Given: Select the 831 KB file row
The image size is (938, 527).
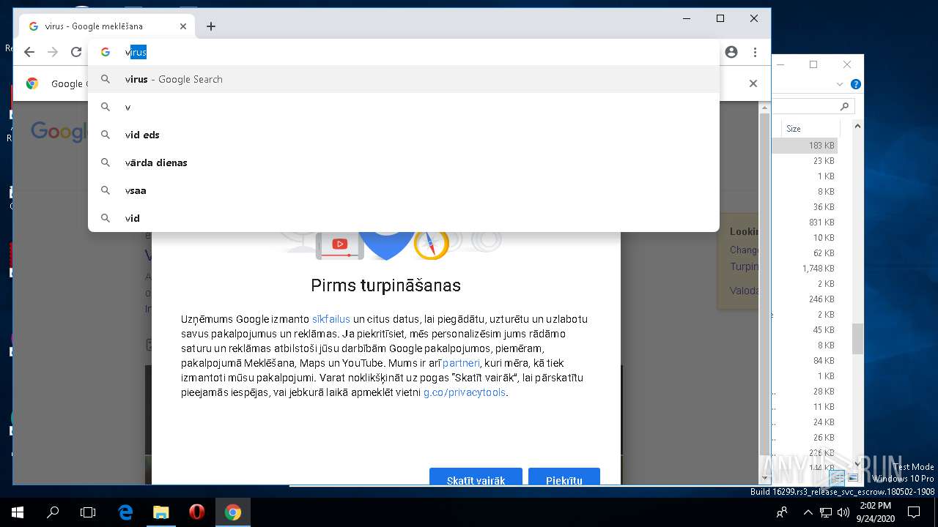Looking at the screenshot, I should pyautogui.click(x=805, y=223).
